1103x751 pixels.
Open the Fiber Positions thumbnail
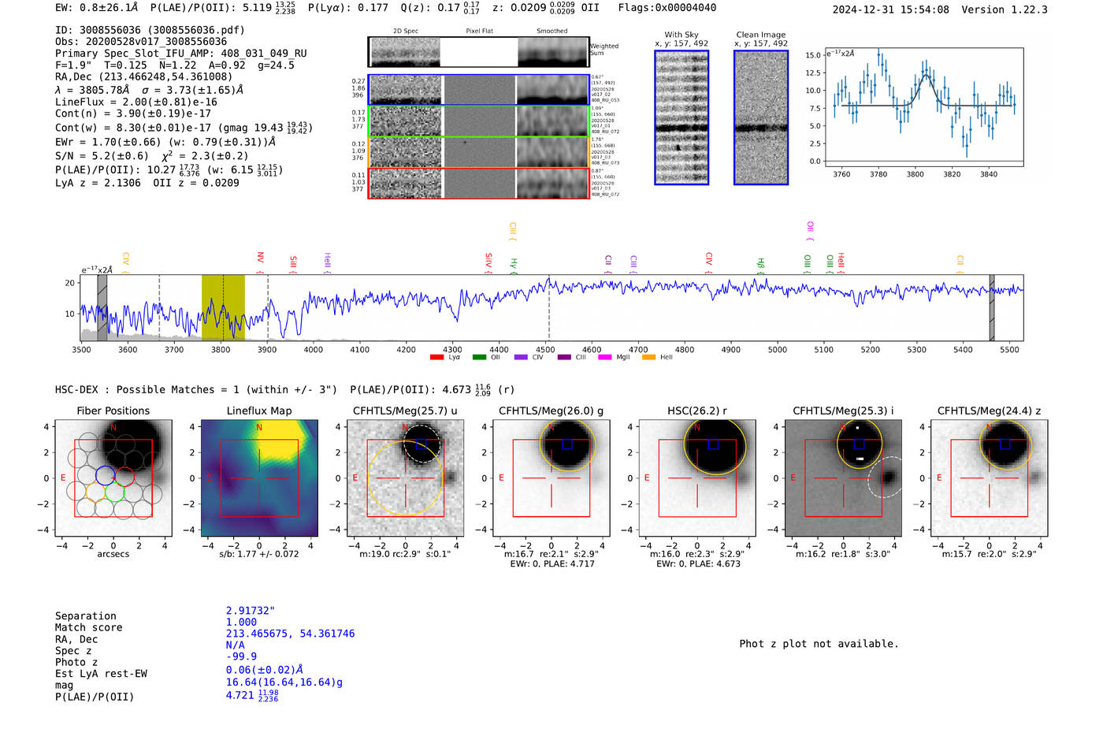(113, 478)
